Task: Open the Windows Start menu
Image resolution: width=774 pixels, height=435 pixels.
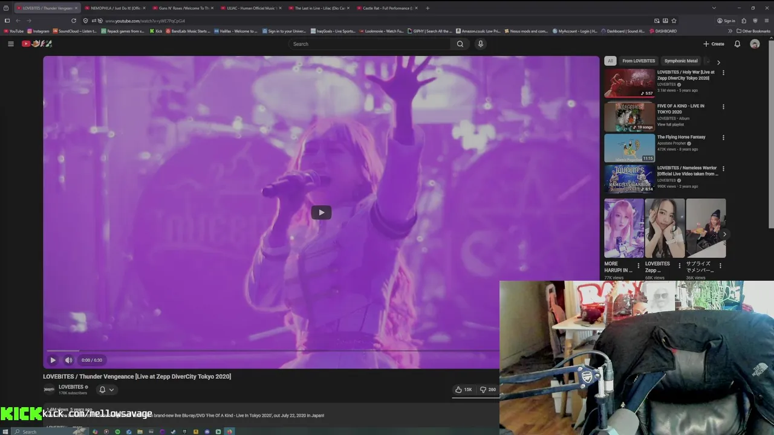Action: (6, 431)
